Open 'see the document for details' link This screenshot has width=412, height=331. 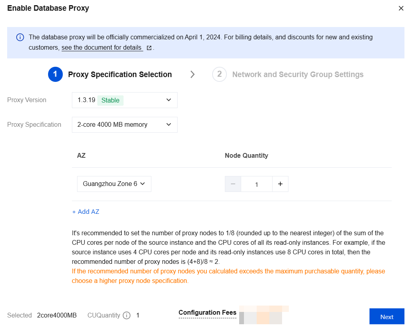102,48
